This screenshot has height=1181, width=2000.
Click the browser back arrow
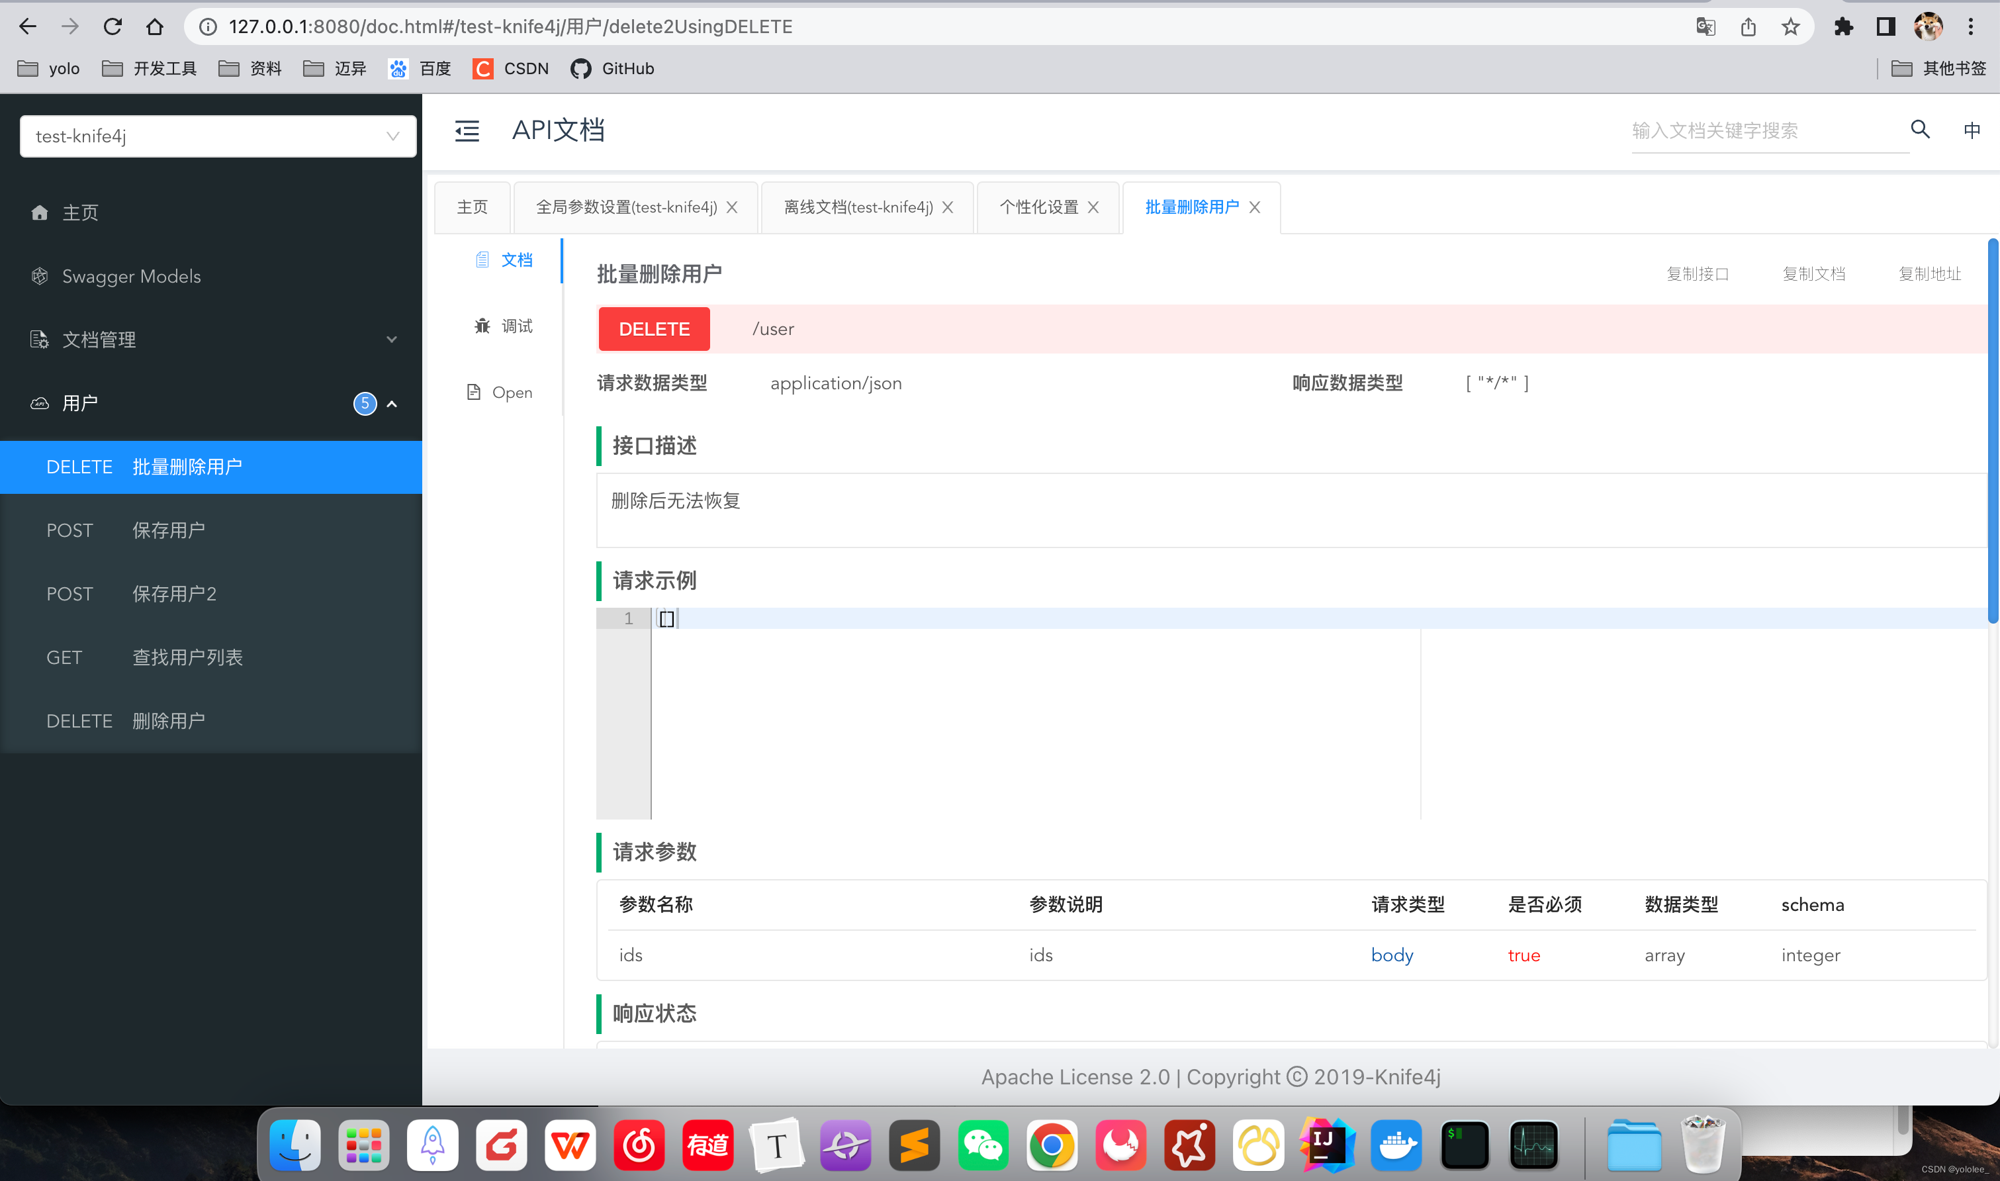(27, 26)
